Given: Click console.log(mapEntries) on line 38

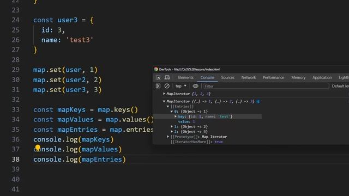Looking at the screenshot, I should [80, 160].
